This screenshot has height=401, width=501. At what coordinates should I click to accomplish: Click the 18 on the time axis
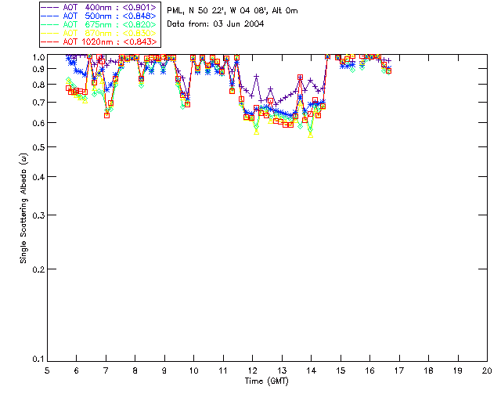428,370
